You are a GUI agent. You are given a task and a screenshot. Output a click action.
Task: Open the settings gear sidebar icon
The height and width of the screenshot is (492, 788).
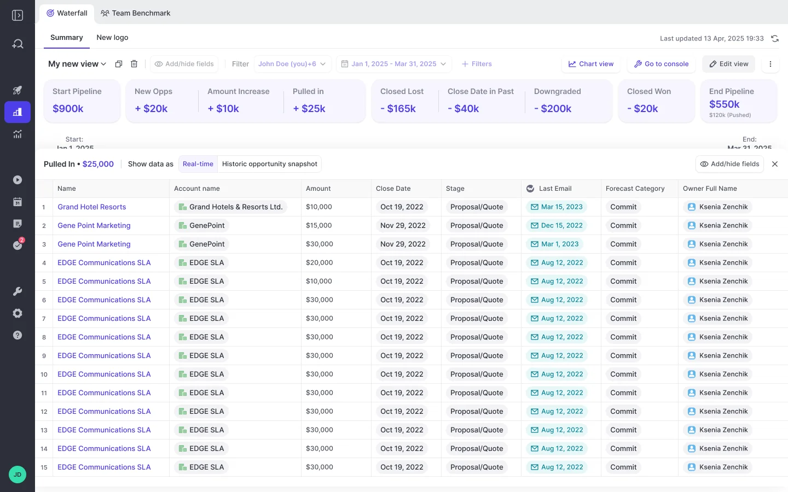click(18, 313)
